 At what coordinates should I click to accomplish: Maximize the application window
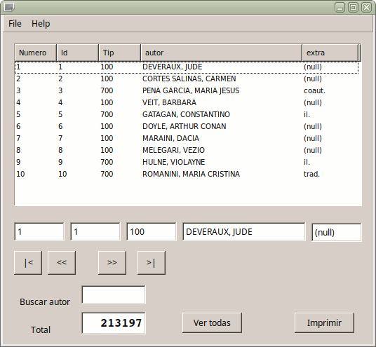tap(354, 8)
